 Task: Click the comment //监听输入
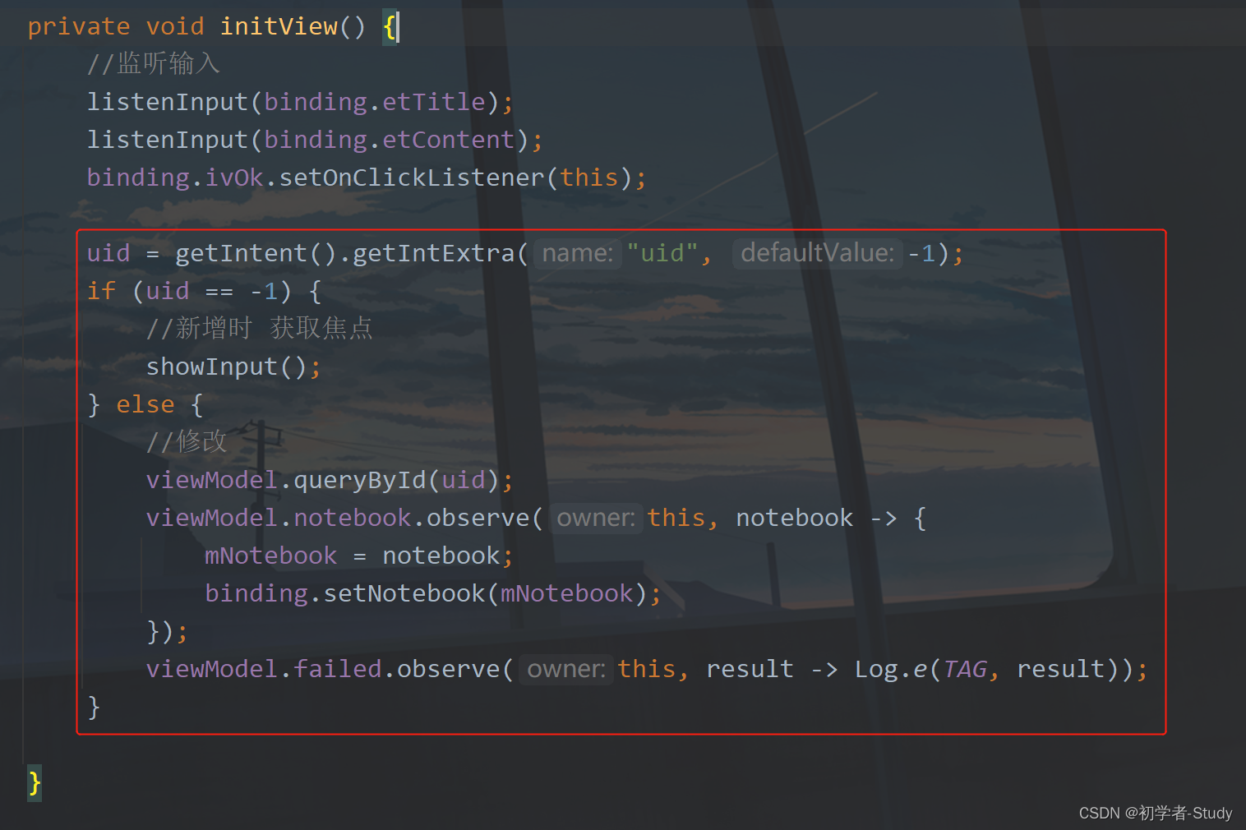tap(154, 64)
